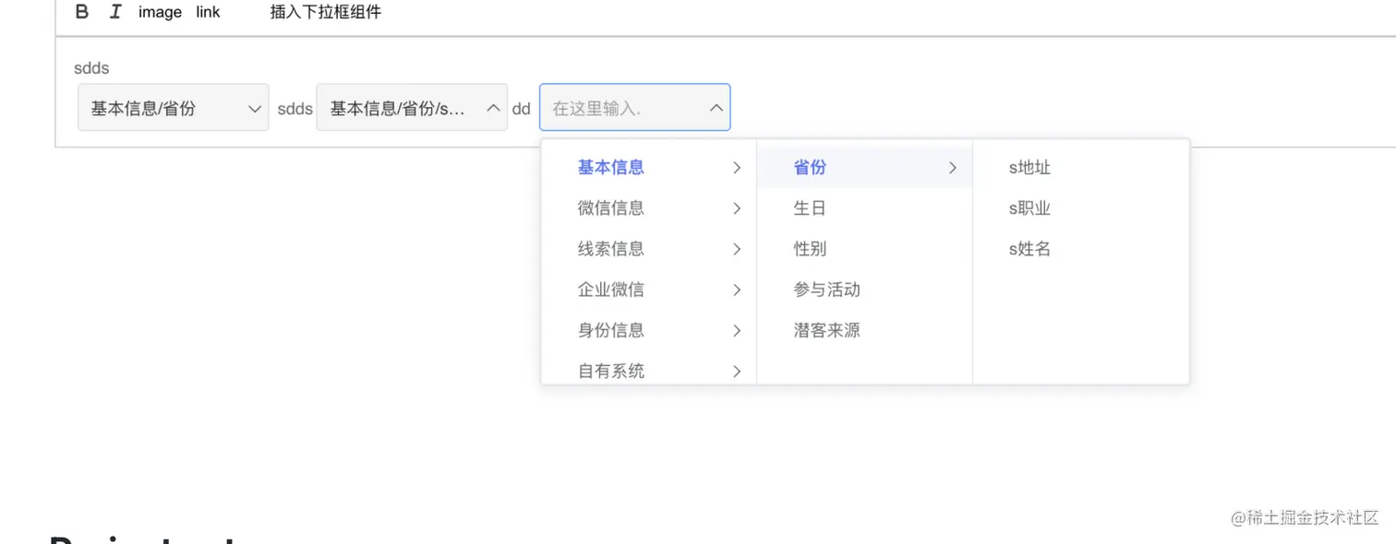
Task: Click the 在这里输入 cascader input field
Action: (x=619, y=108)
